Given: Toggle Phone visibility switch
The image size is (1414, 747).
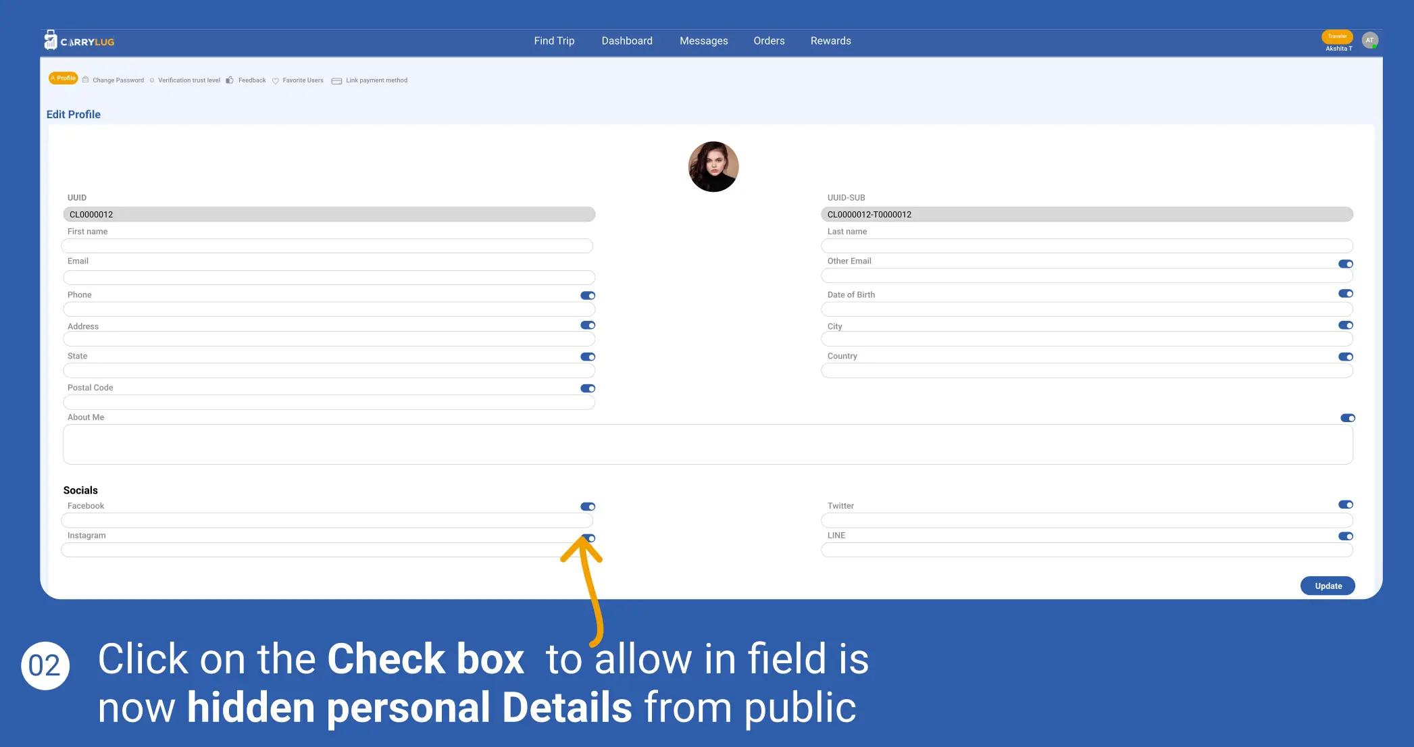Looking at the screenshot, I should coord(588,296).
